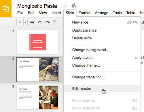
Task: Star the Mongibello Pasta presentation
Action: (66, 6)
